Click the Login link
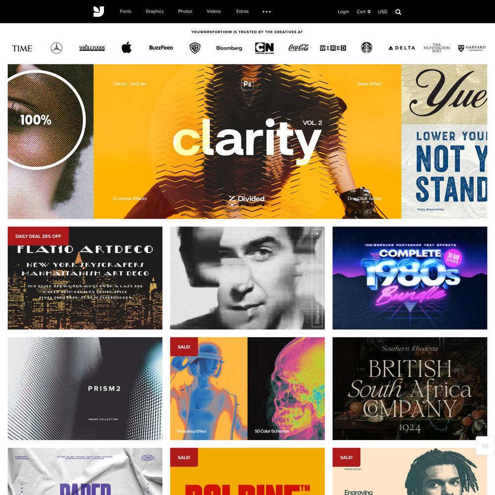Image resolution: width=495 pixels, height=495 pixels. [343, 12]
